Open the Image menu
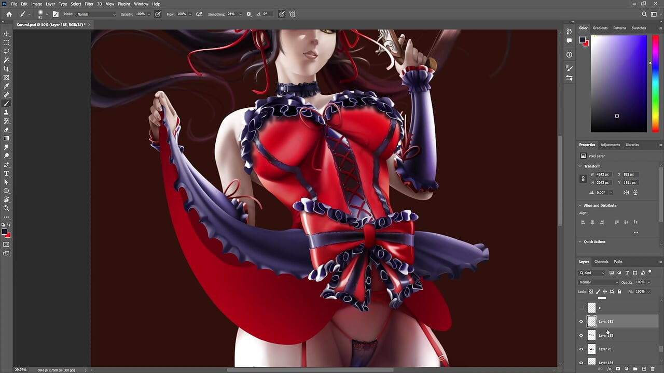The width and height of the screenshot is (664, 373). tap(36, 4)
